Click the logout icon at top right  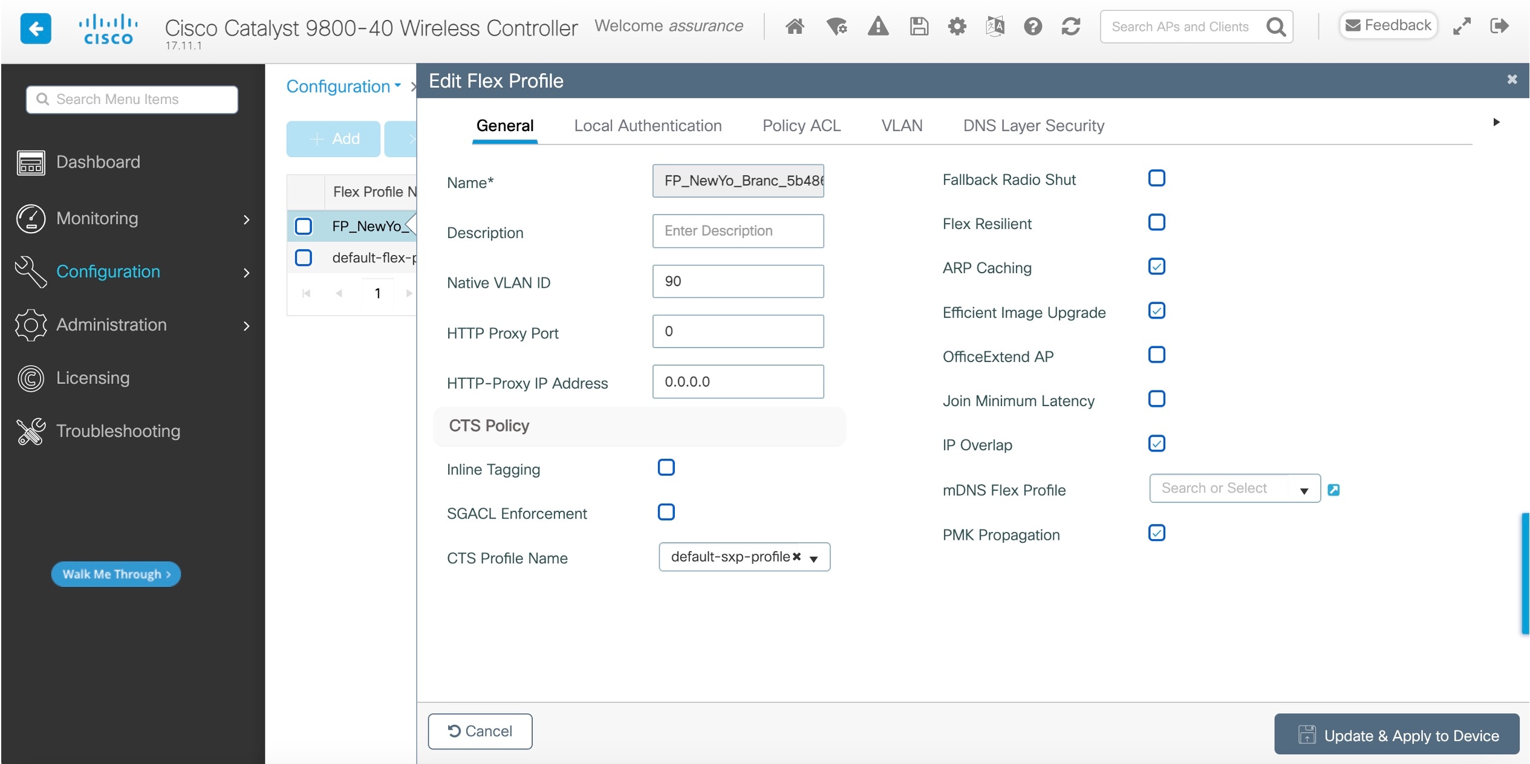[1499, 26]
